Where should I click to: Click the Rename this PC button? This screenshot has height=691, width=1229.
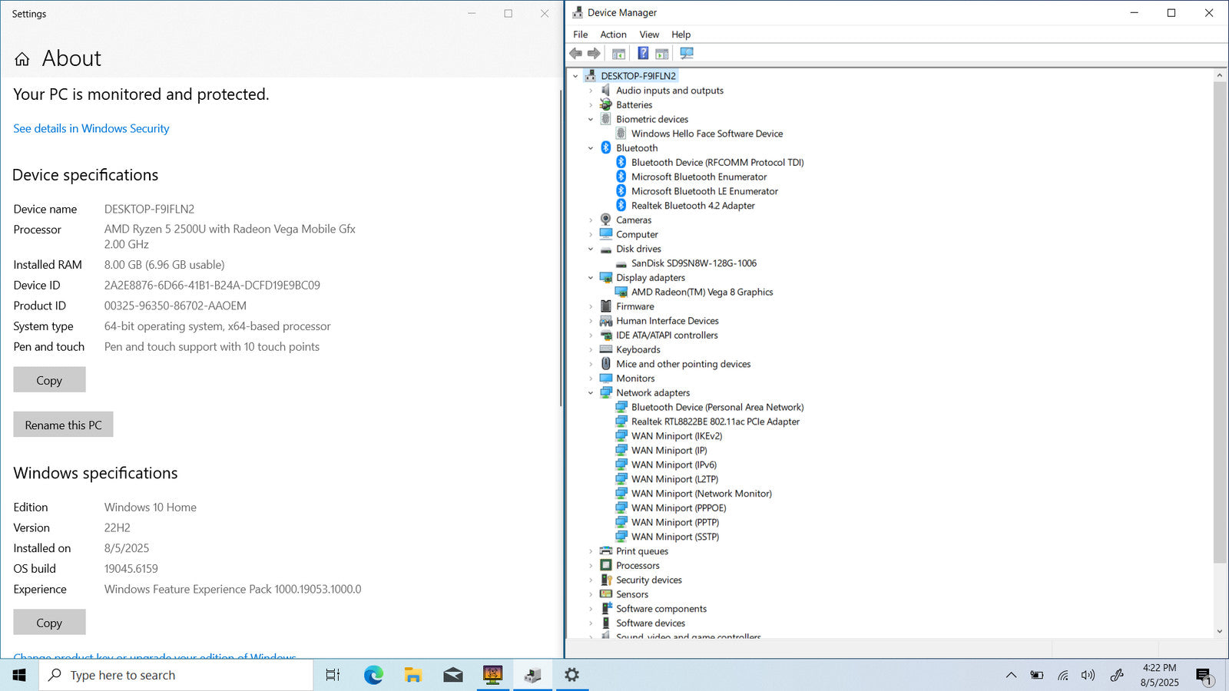point(63,425)
